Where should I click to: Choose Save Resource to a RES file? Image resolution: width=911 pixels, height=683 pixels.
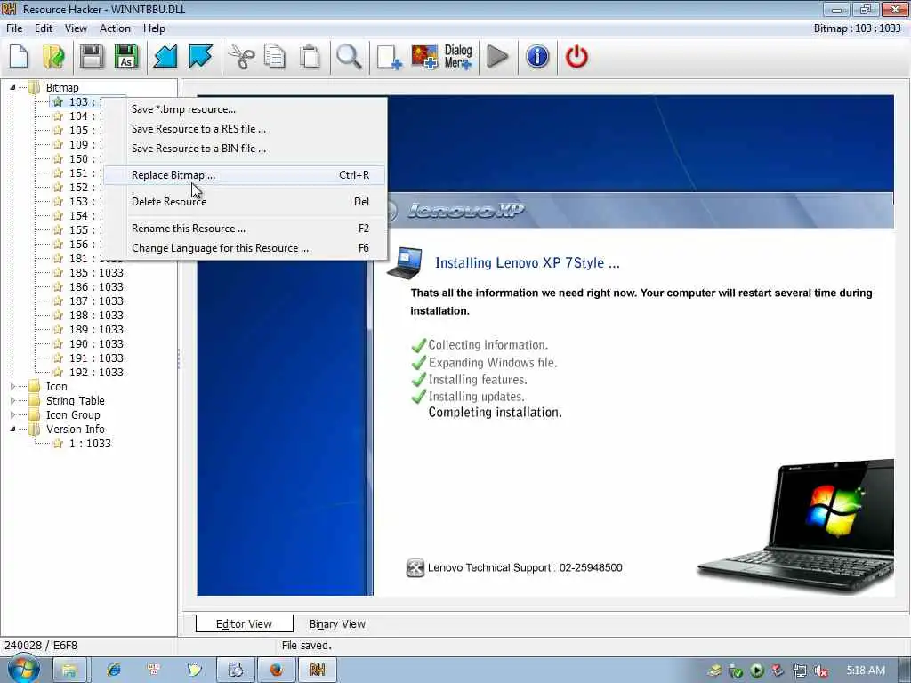[x=244, y=129]
